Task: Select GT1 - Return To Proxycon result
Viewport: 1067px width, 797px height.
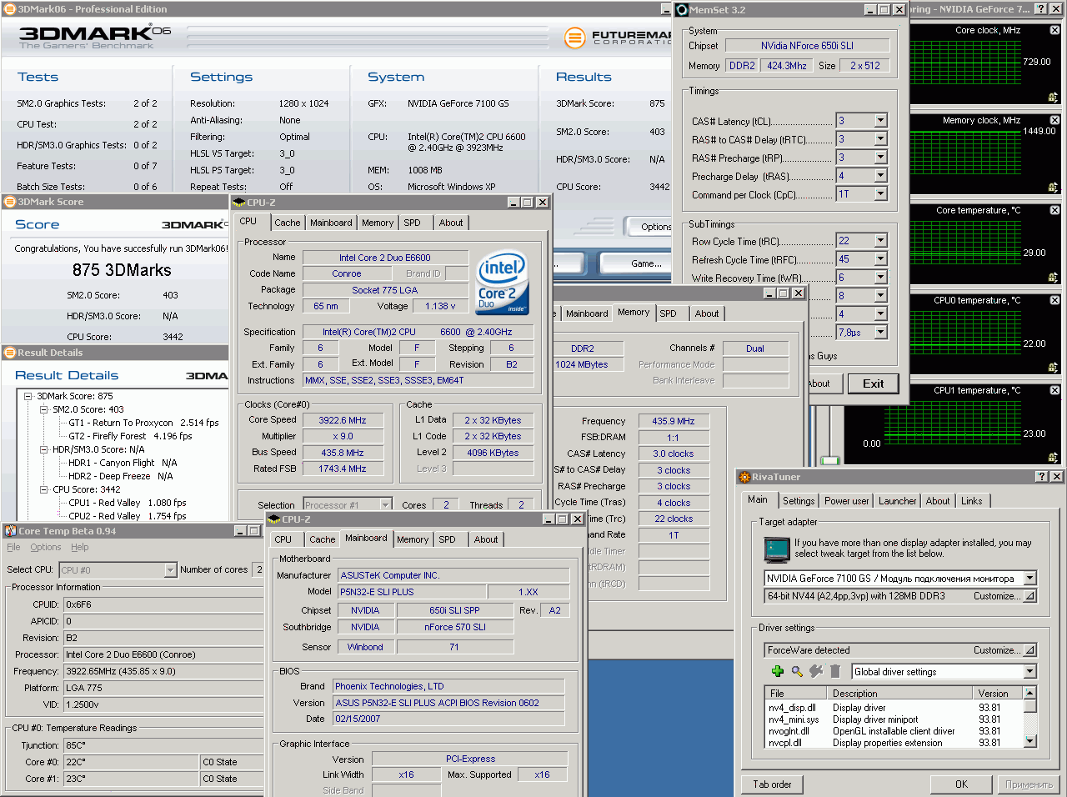Action: point(143,423)
